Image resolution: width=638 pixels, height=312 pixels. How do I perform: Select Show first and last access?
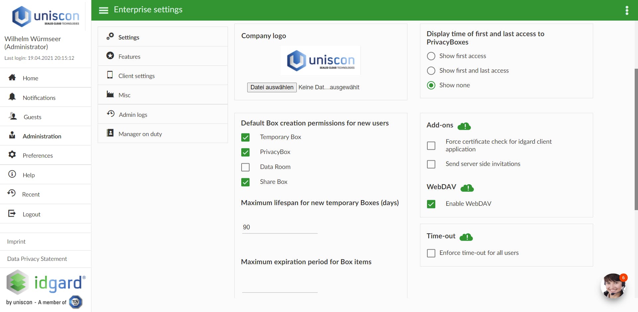[x=431, y=71]
